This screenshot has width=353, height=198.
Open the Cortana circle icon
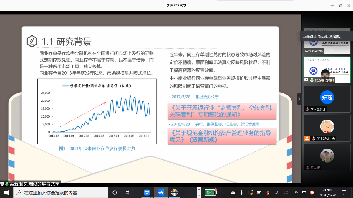pos(114,192)
